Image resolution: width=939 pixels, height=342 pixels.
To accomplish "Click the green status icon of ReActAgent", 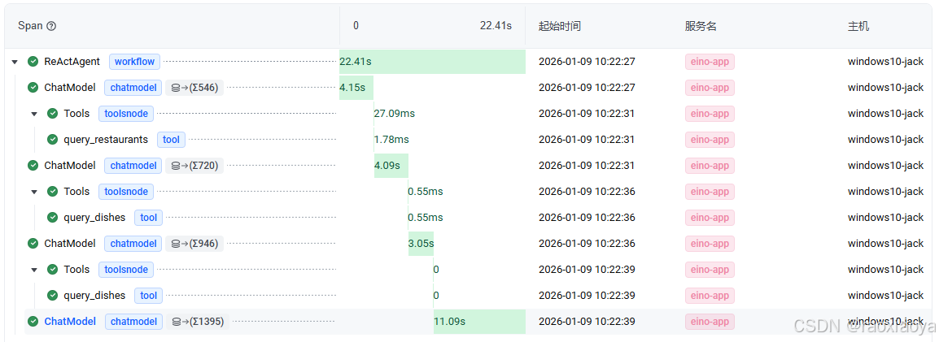I will 33,62.
